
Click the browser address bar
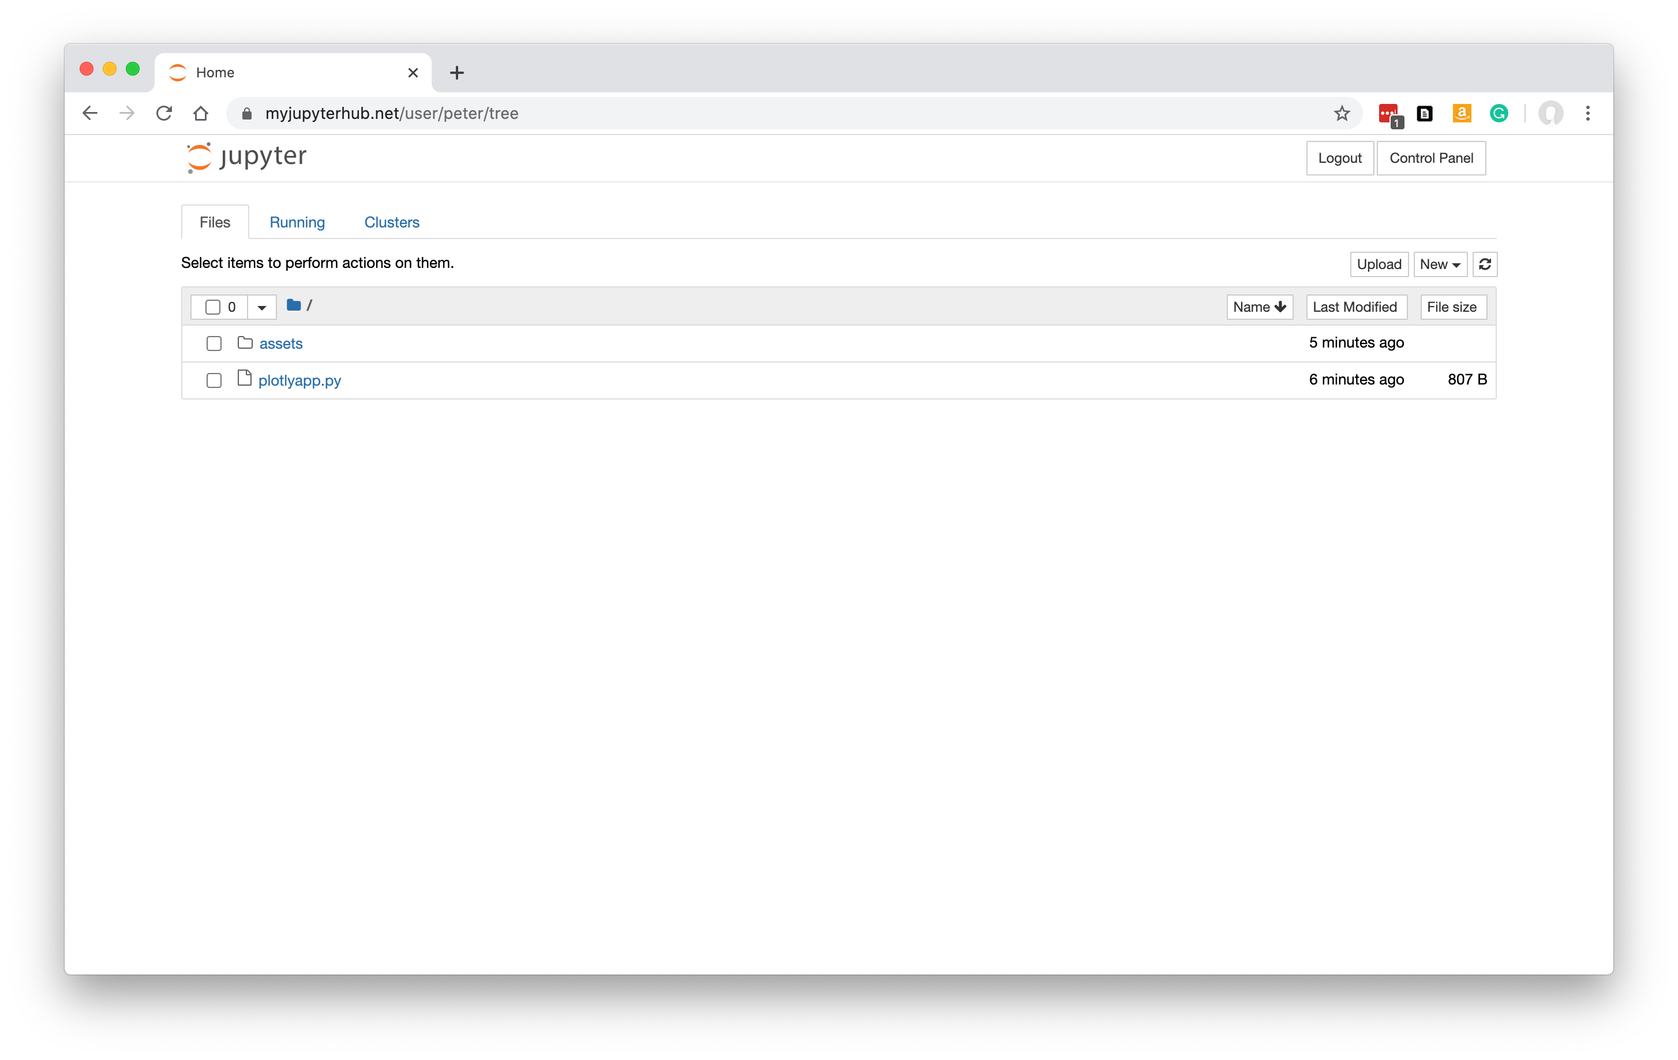coord(766,113)
